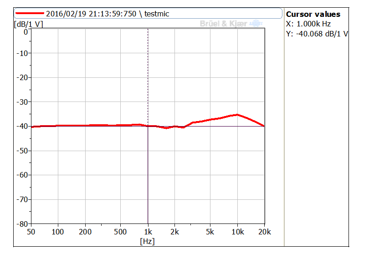Click the 1k tick label below cursor
This screenshot has height=264, width=369.
148,232
